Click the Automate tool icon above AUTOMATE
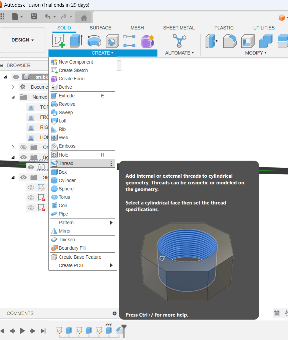288x340 pixels. coord(179,41)
